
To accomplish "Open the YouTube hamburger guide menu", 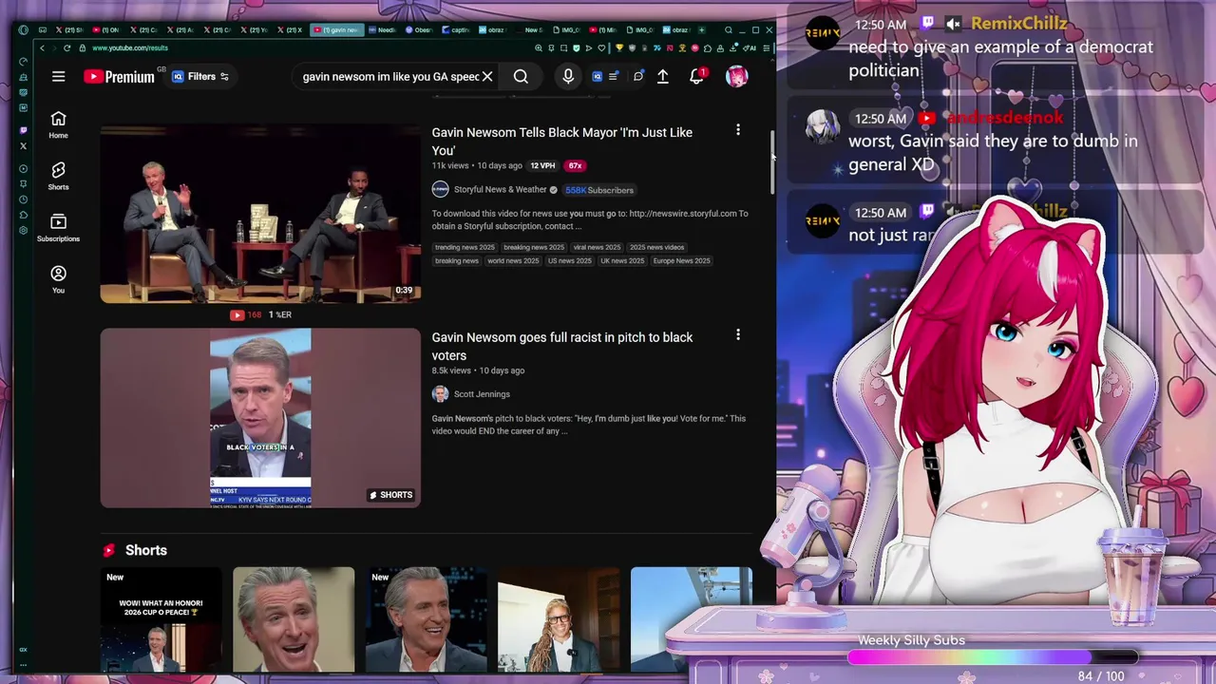I will (x=58, y=77).
